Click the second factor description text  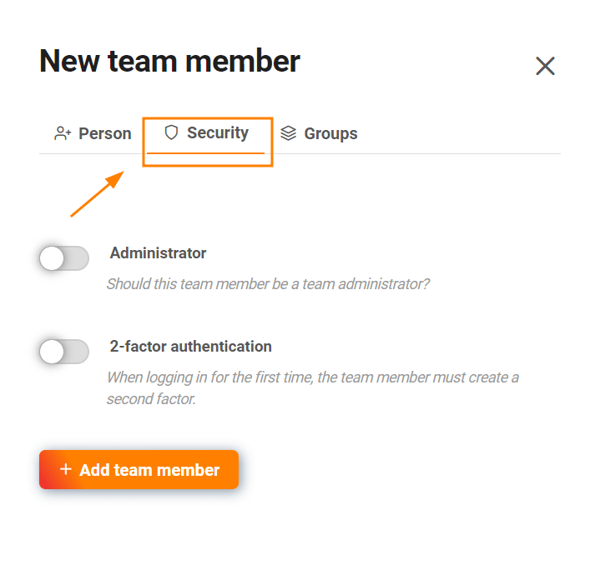(x=312, y=387)
